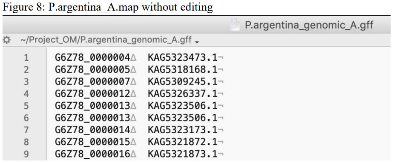Click the P.argentina_genomic_A.gff path label
Viewport: 394px width, 163px height.
[x=106, y=40]
